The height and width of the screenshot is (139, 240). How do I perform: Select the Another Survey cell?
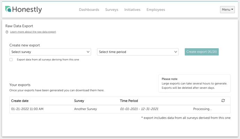85,109
